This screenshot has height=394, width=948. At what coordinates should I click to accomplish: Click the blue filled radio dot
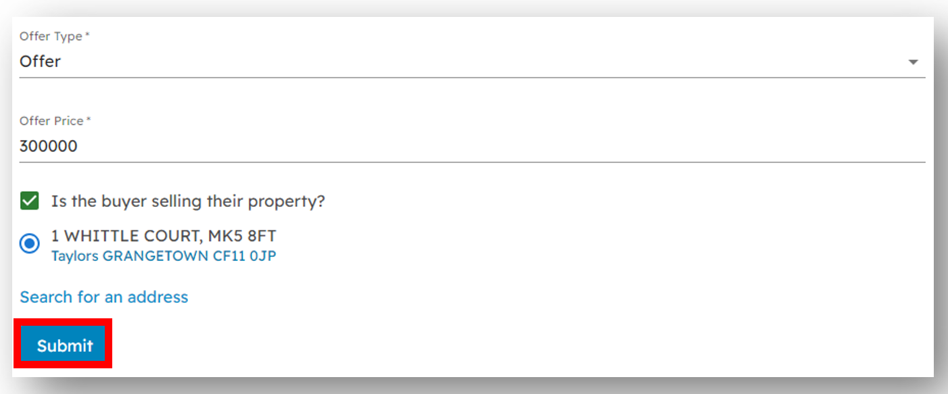[x=30, y=244]
